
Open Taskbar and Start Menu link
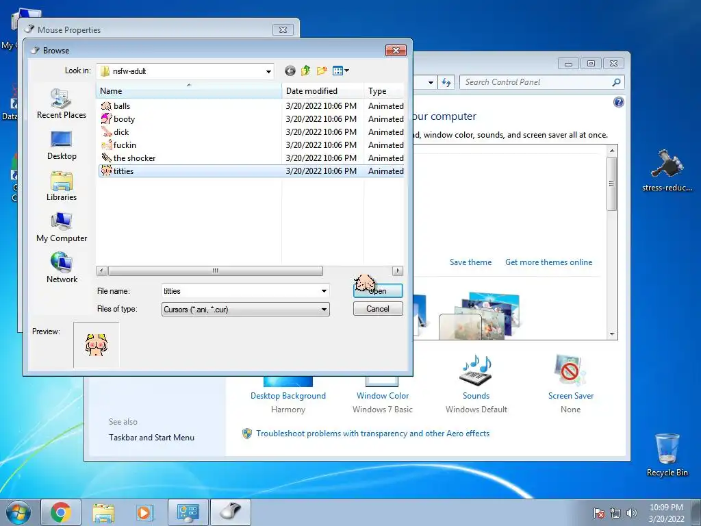[151, 438]
